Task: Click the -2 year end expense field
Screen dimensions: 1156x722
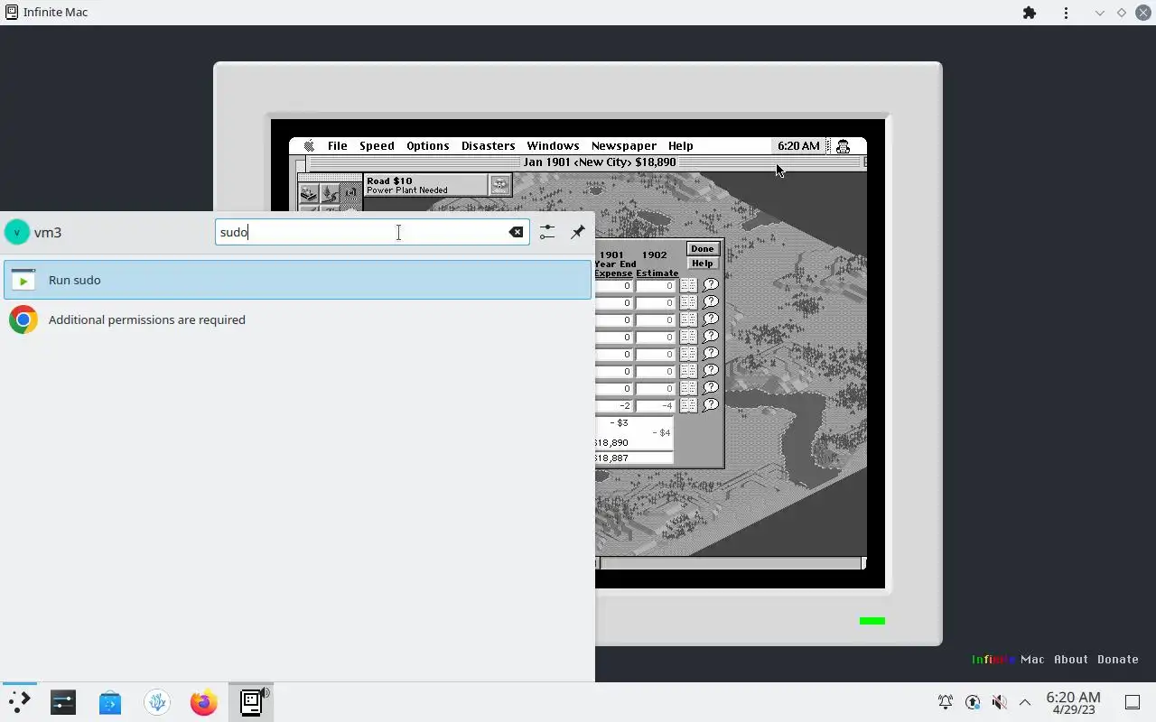Action: [x=614, y=405]
